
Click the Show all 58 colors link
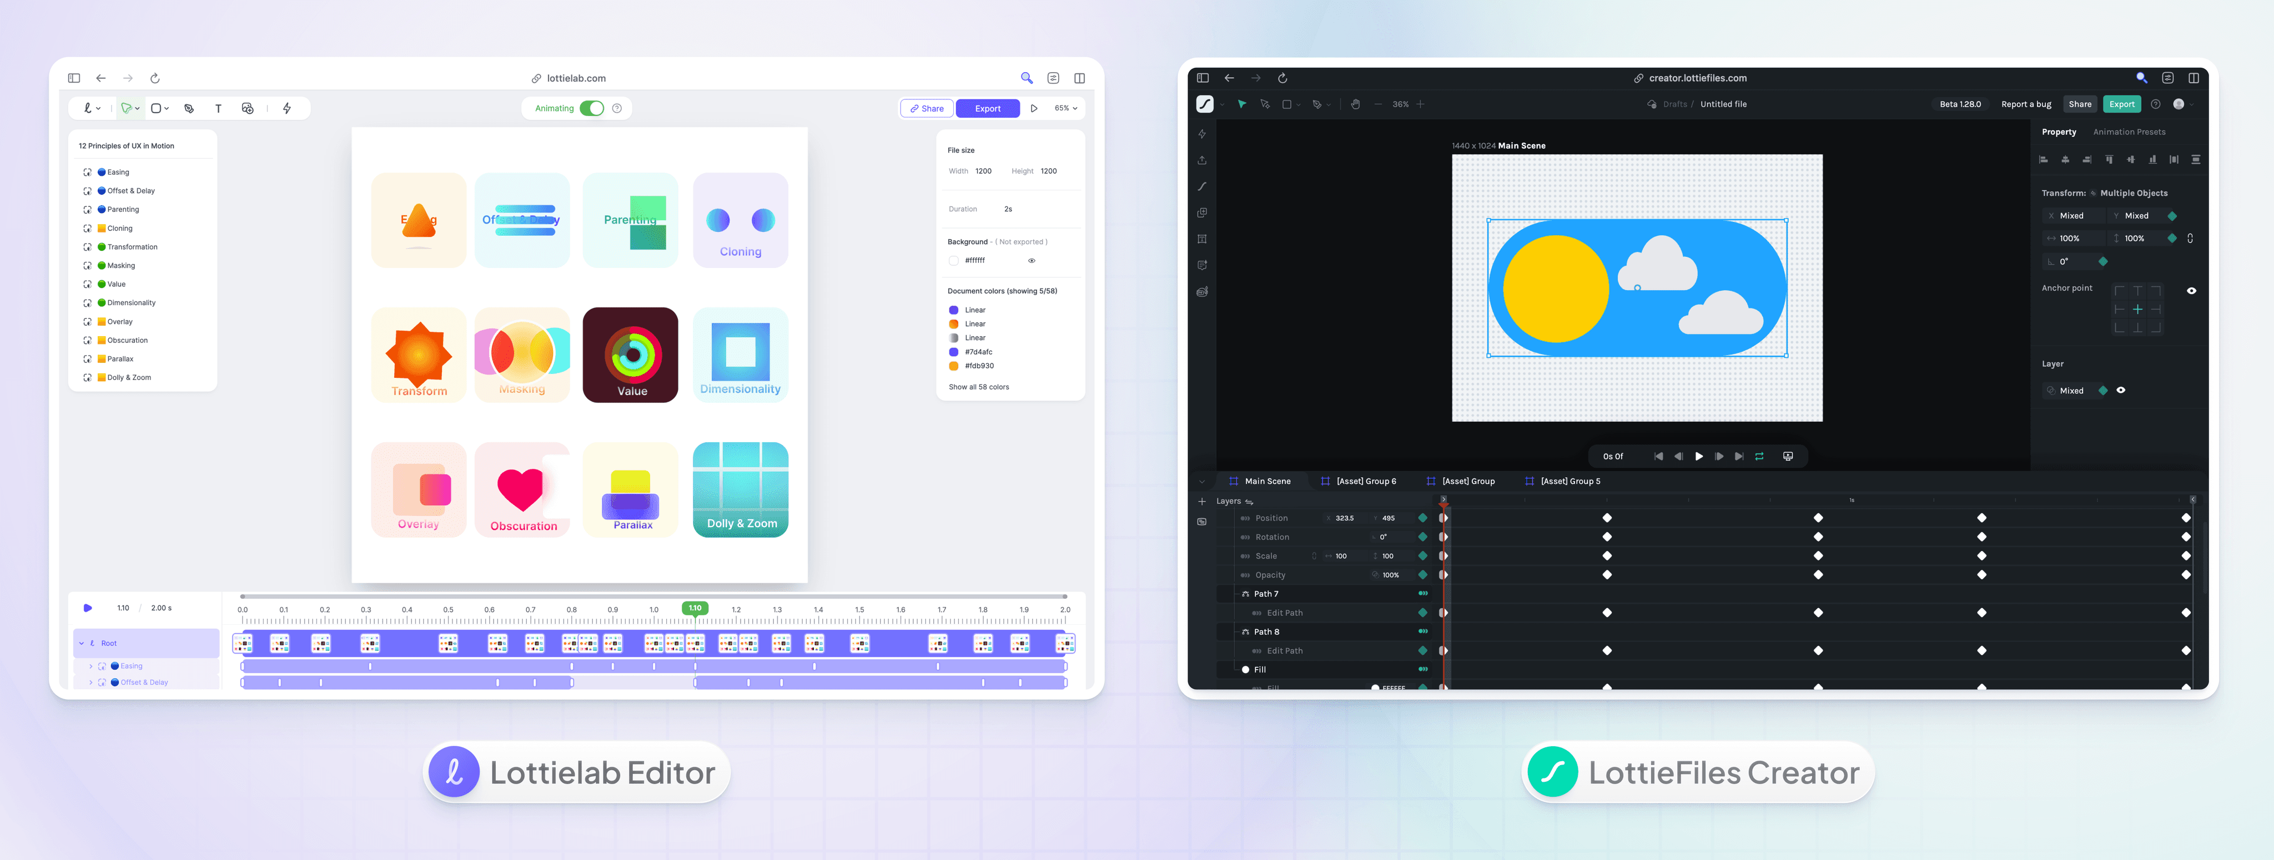[978, 386]
